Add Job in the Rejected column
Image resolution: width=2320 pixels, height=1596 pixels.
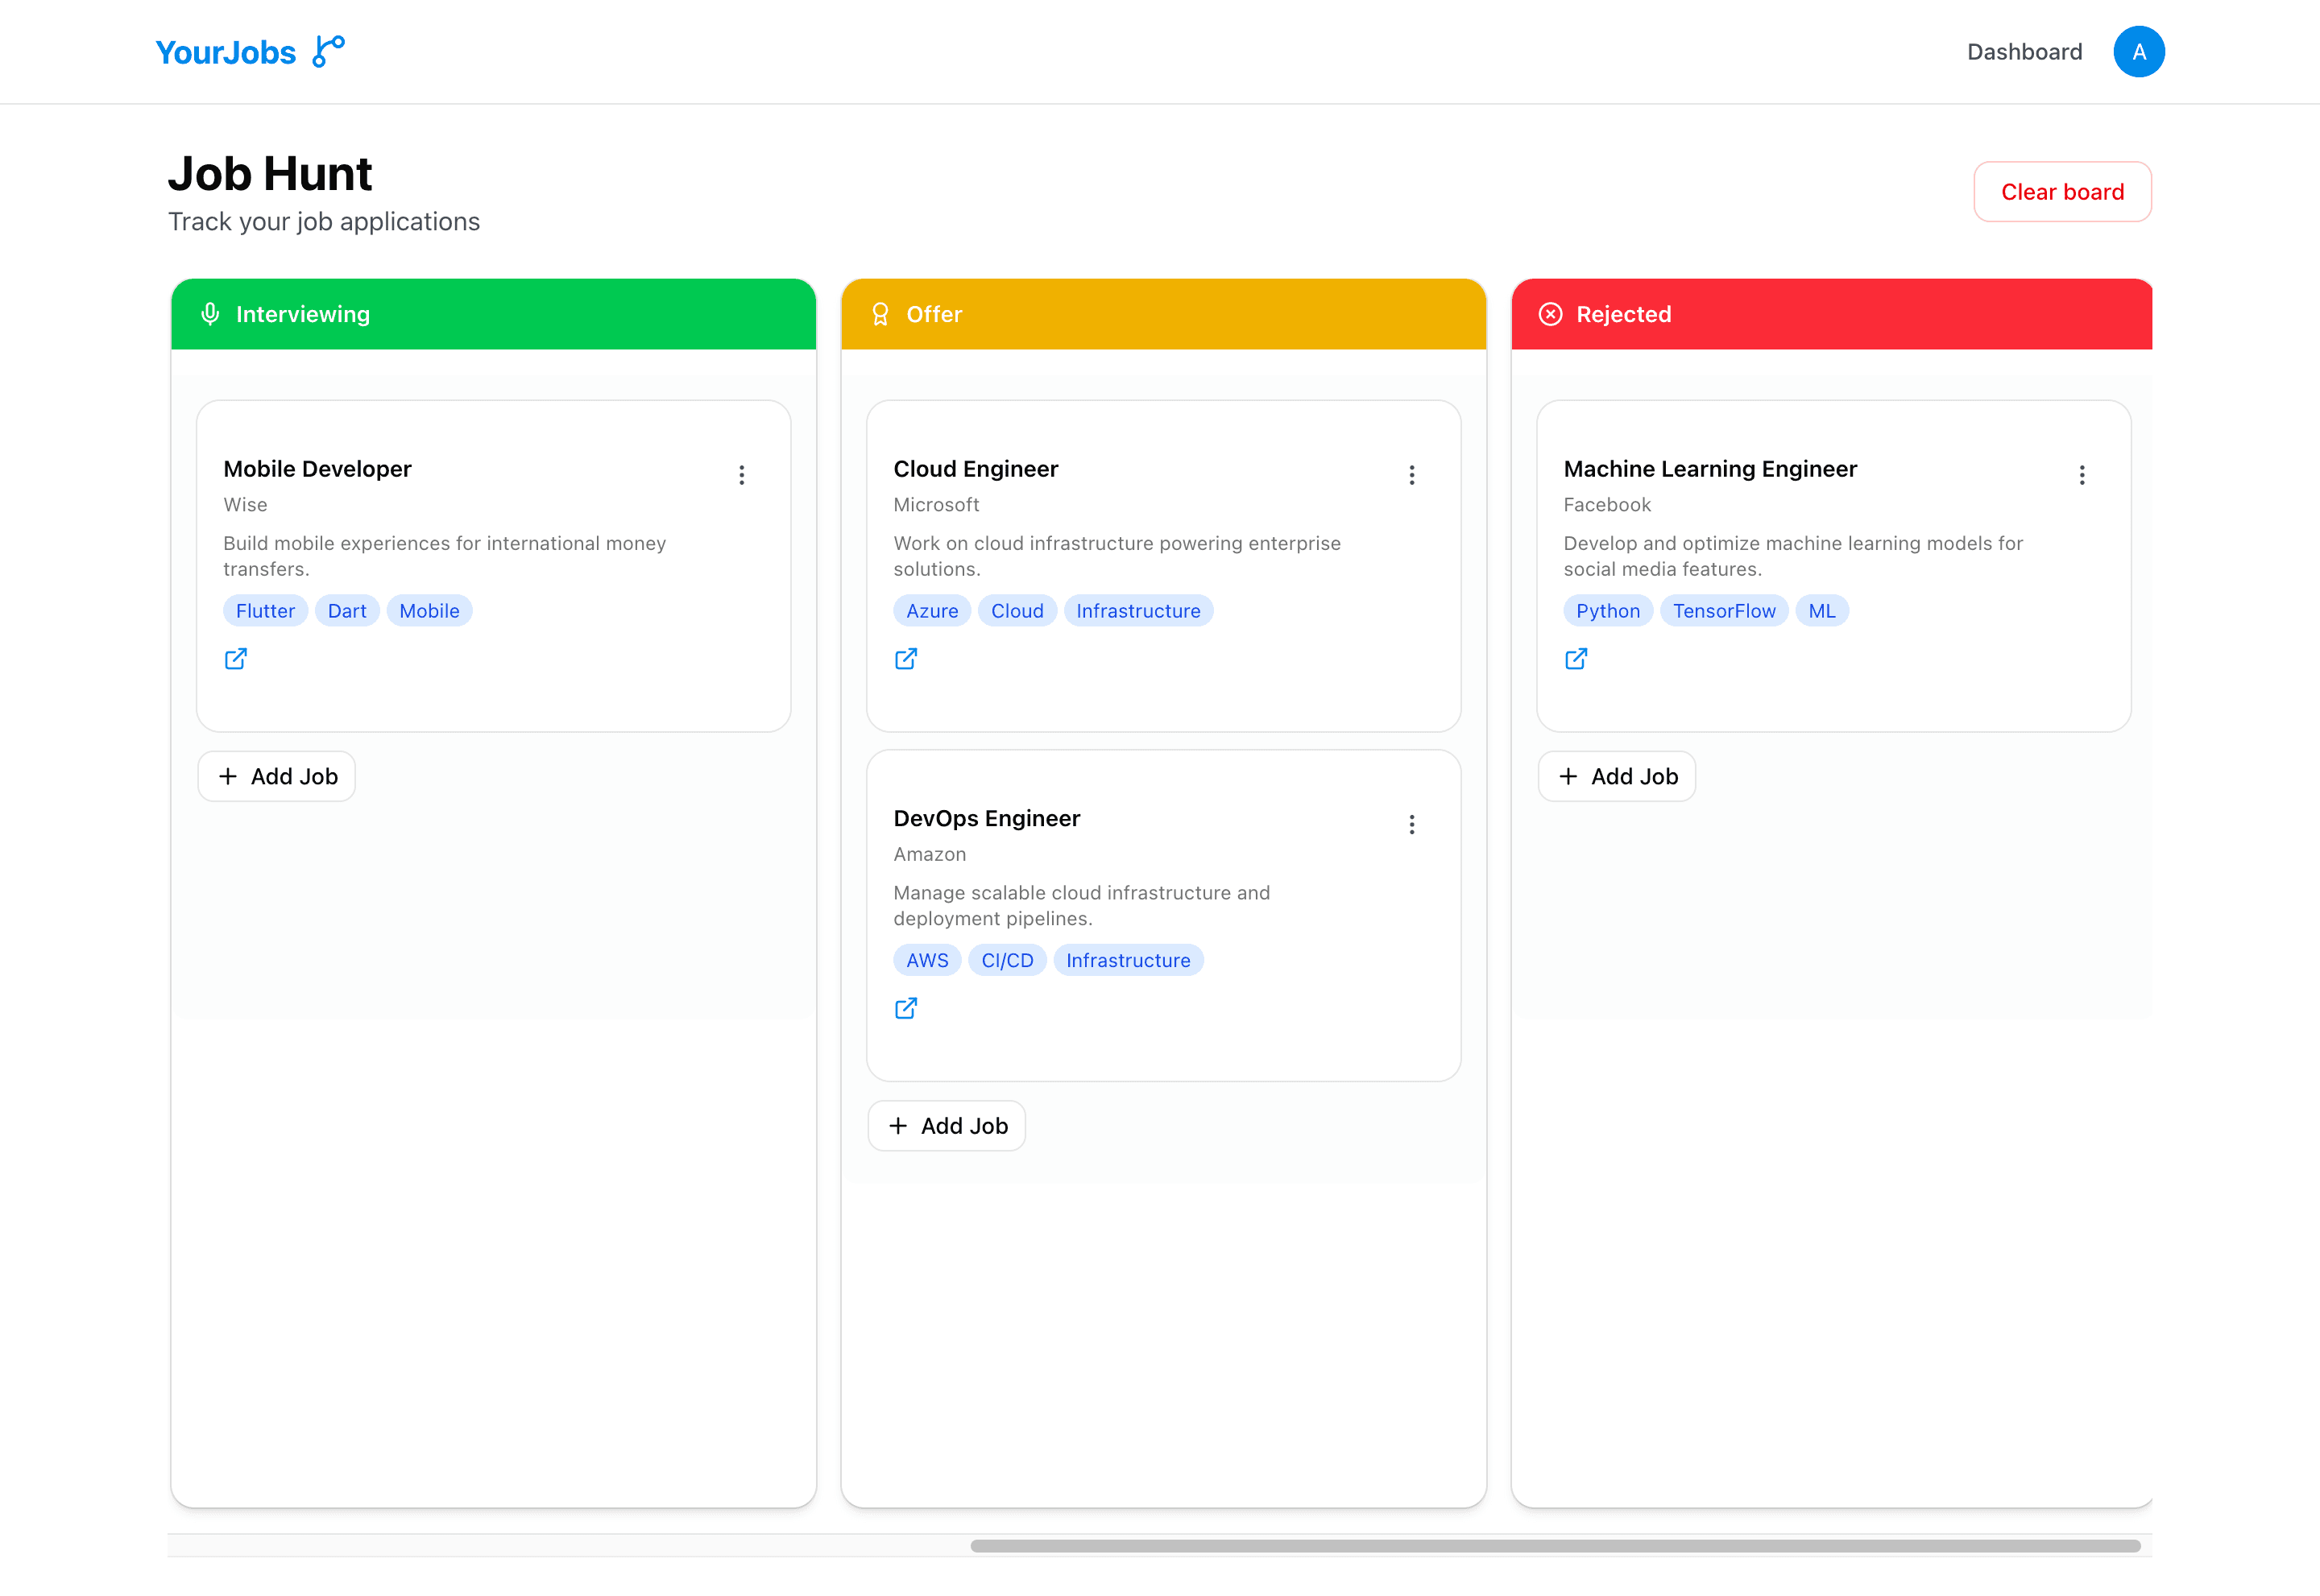click(1617, 776)
